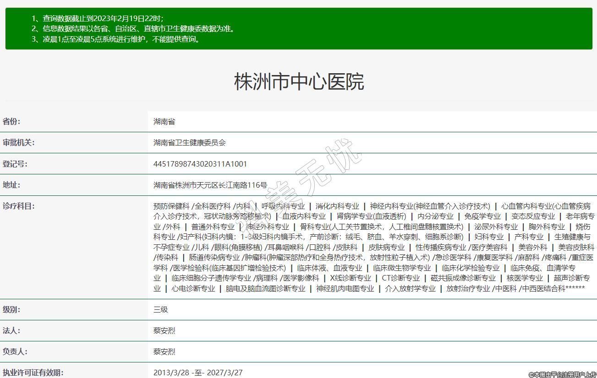Click the 三级 level value
Screen dimensions: 597x378
tap(161, 309)
